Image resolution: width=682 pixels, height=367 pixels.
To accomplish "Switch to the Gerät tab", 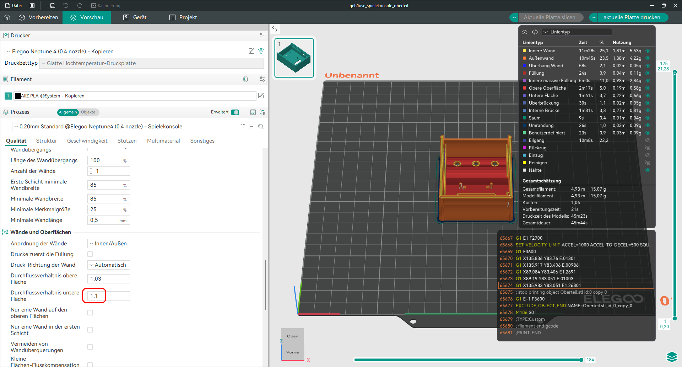I will pyautogui.click(x=135, y=17).
